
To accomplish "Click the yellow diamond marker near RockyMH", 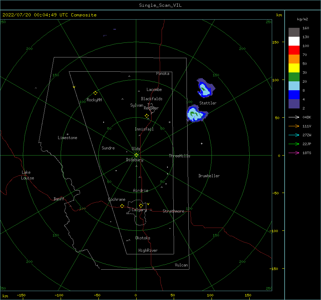I will [95, 93].
